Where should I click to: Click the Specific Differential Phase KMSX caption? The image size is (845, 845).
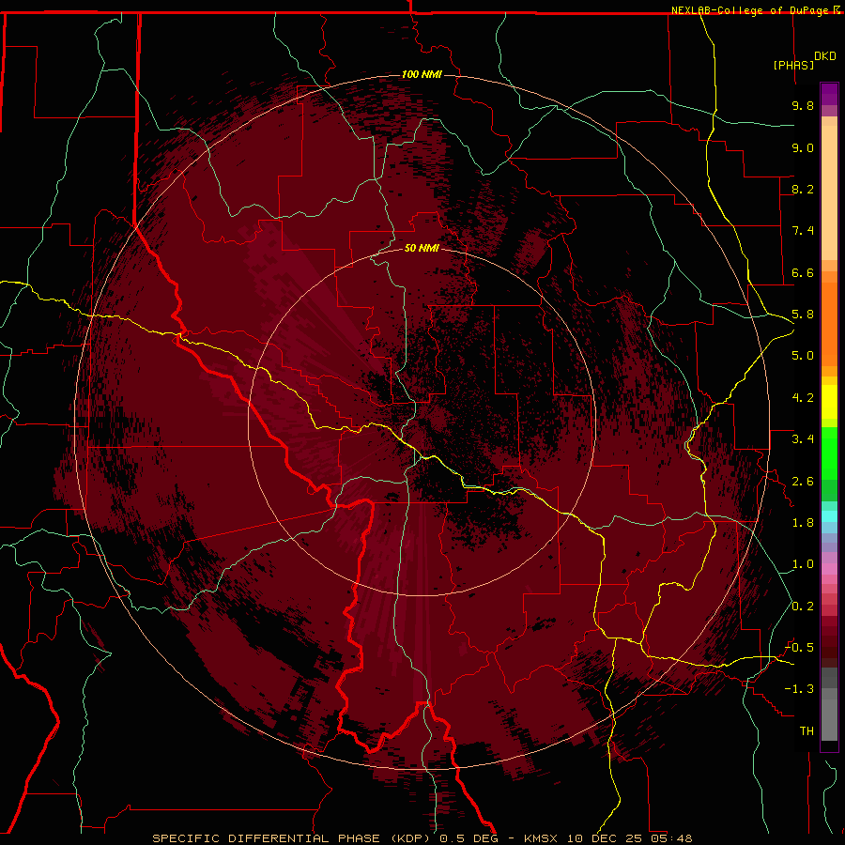(x=422, y=838)
